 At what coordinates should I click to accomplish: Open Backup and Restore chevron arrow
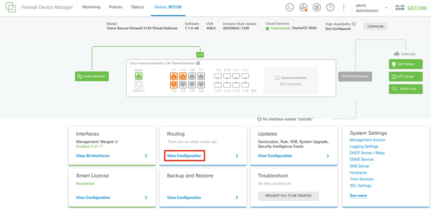[x=237, y=197]
